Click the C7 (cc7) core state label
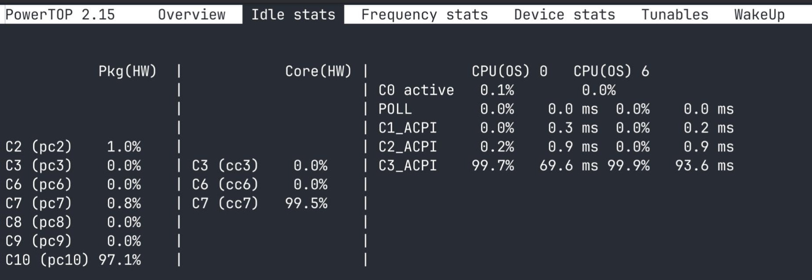This screenshot has width=812, height=280. click(225, 204)
